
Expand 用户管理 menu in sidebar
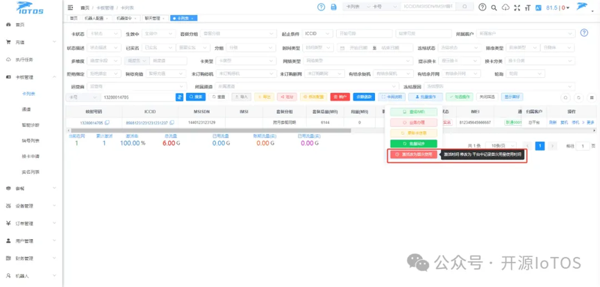click(x=31, y=241)
